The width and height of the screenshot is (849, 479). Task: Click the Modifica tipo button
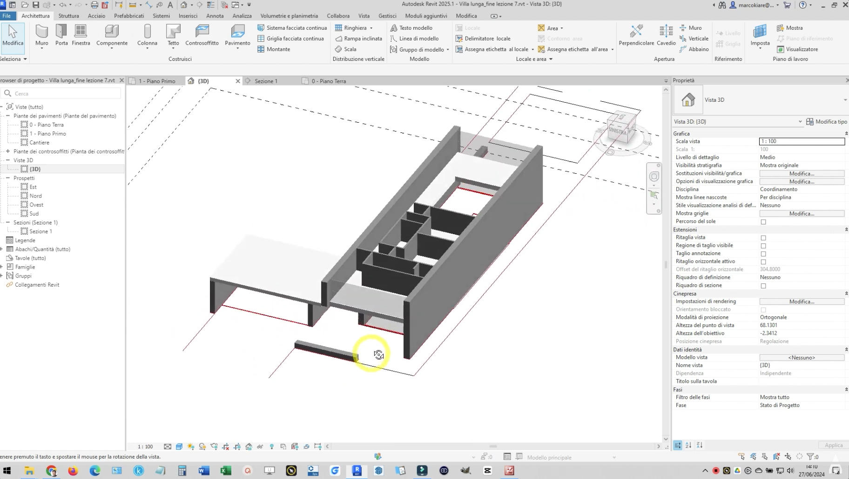point(826,122)
